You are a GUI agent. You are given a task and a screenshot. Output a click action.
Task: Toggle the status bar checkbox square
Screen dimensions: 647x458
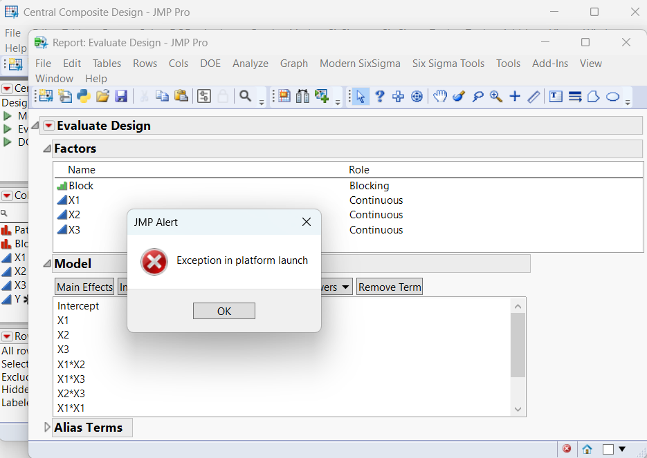pos(608,449)
